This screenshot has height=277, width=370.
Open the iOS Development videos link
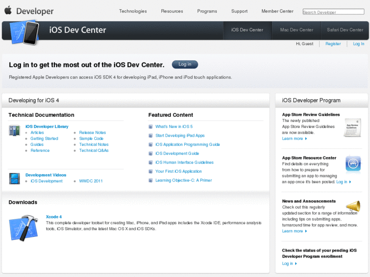46,181
